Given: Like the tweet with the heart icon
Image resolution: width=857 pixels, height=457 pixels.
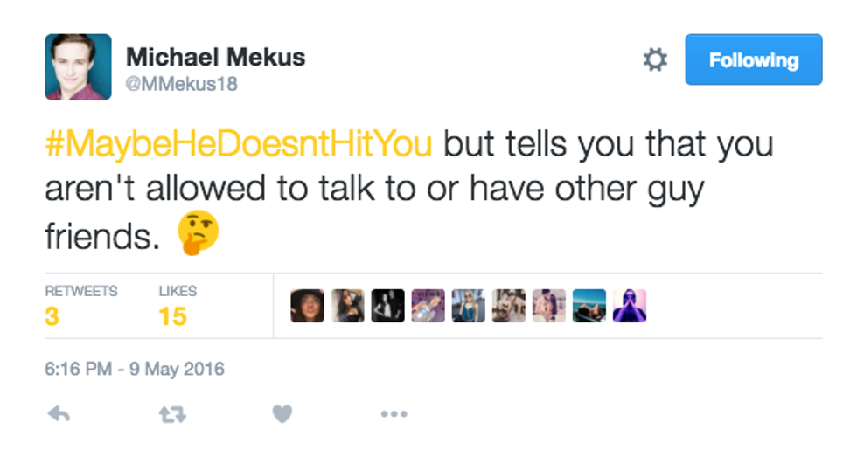Looking at the screenshot, I should tap(282, 414).
